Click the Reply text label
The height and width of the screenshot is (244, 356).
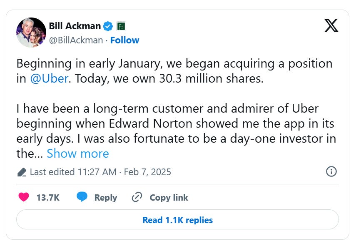pos(105,197)
